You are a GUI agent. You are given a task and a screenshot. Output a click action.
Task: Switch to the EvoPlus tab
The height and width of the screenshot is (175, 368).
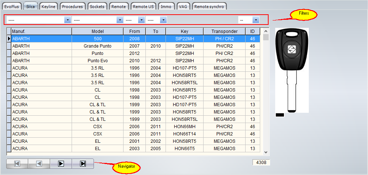pos(12,7)
